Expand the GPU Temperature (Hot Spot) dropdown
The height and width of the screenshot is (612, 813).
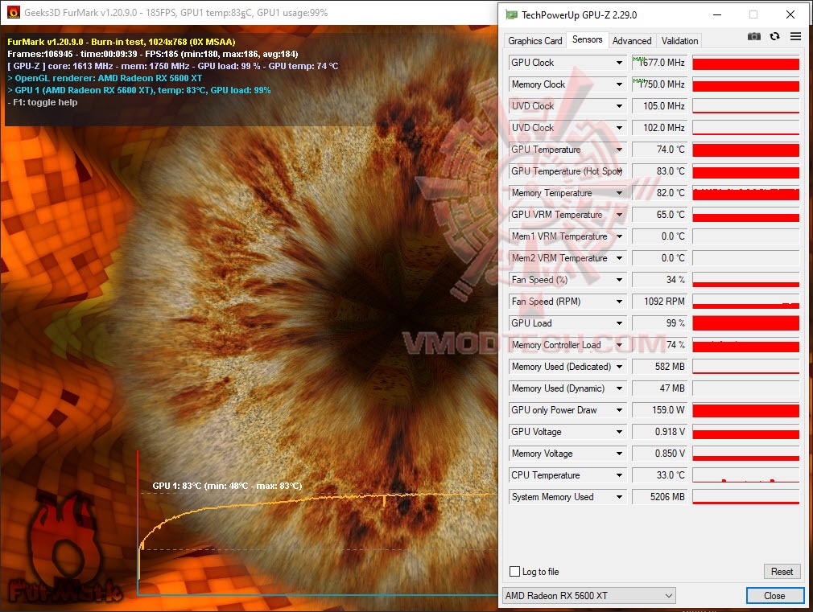coord(619,171)
